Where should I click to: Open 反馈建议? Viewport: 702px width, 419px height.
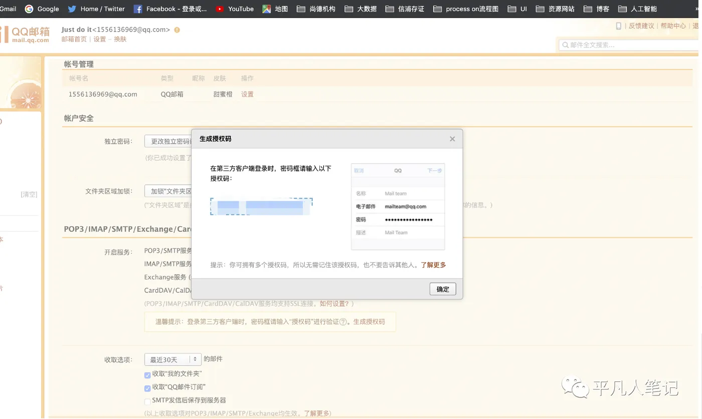[641, 26]
